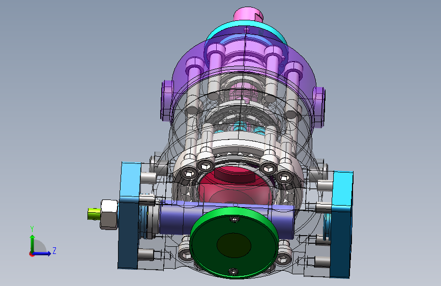This screenshot has width=441, height=286.
Task: Select the dark center circle of green cap
Action: pos(233,245)
